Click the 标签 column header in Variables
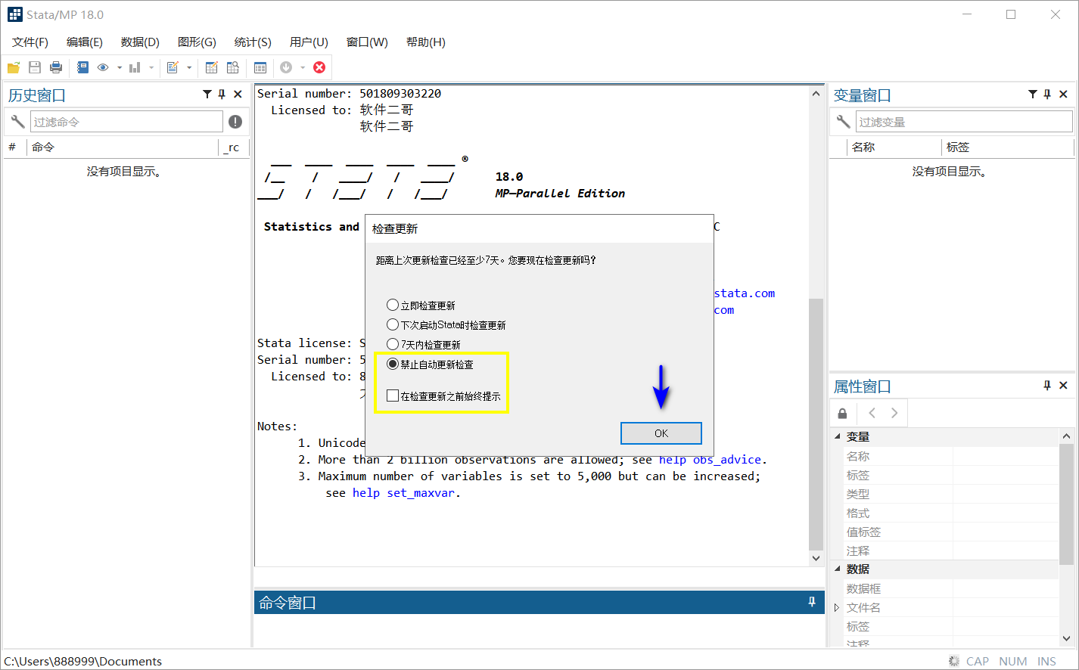This screenshot has height=670, width=1079. coord(1007,147)
